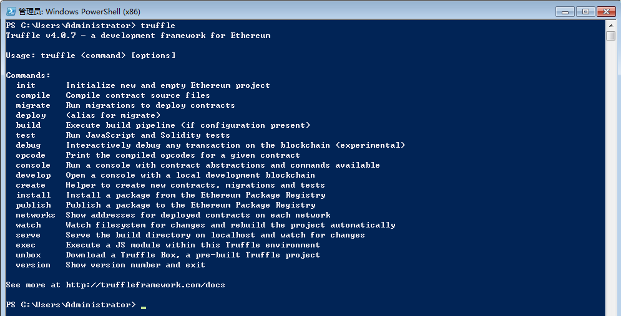621x316 pixels.
Task: Click the blinking cursor at the prompt
Action: pos(144,307)
